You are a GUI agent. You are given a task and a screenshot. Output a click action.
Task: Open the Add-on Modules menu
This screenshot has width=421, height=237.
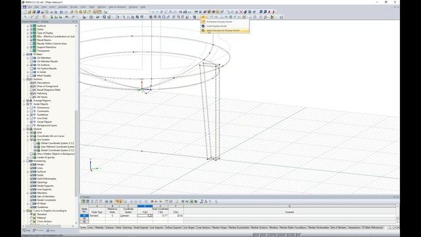(117, 7)
